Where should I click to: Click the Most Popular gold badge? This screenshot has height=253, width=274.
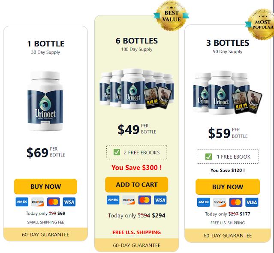pyautogui.click(x=260, y=24)
